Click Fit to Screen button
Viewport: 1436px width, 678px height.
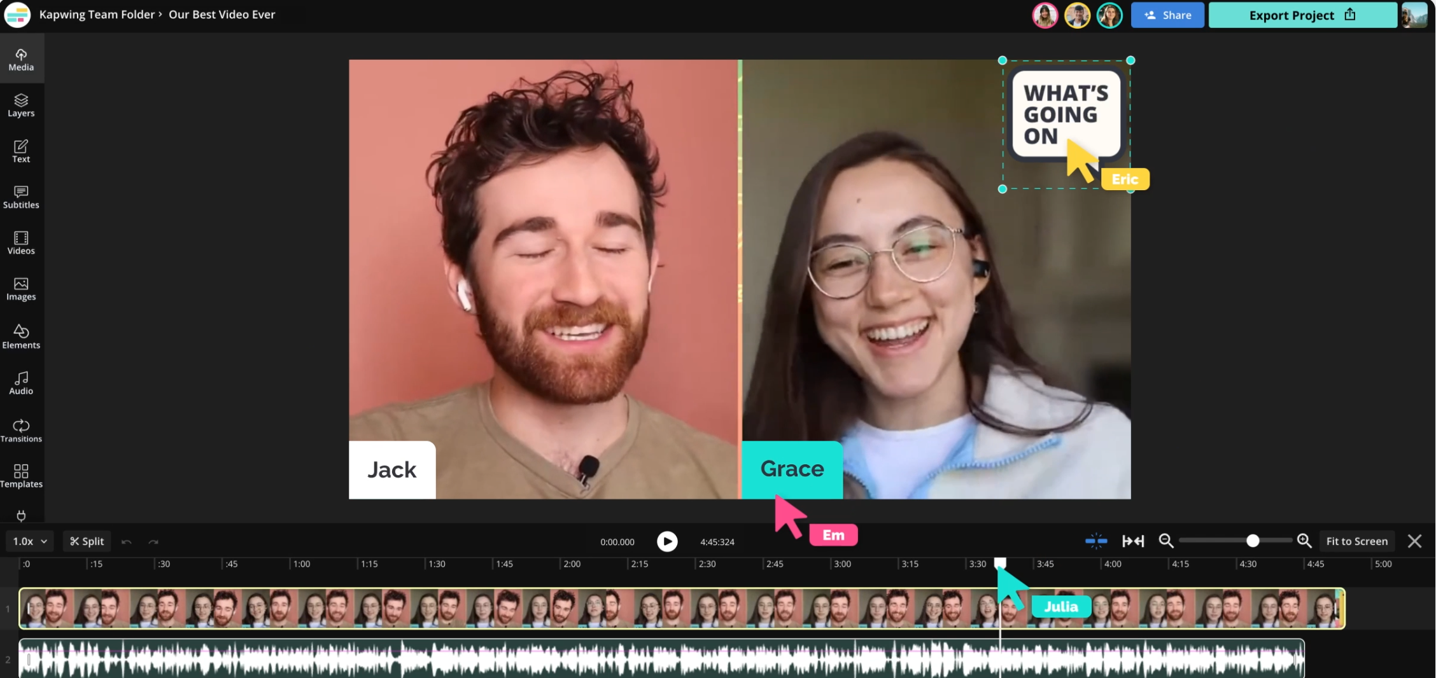click(1356, 541)
